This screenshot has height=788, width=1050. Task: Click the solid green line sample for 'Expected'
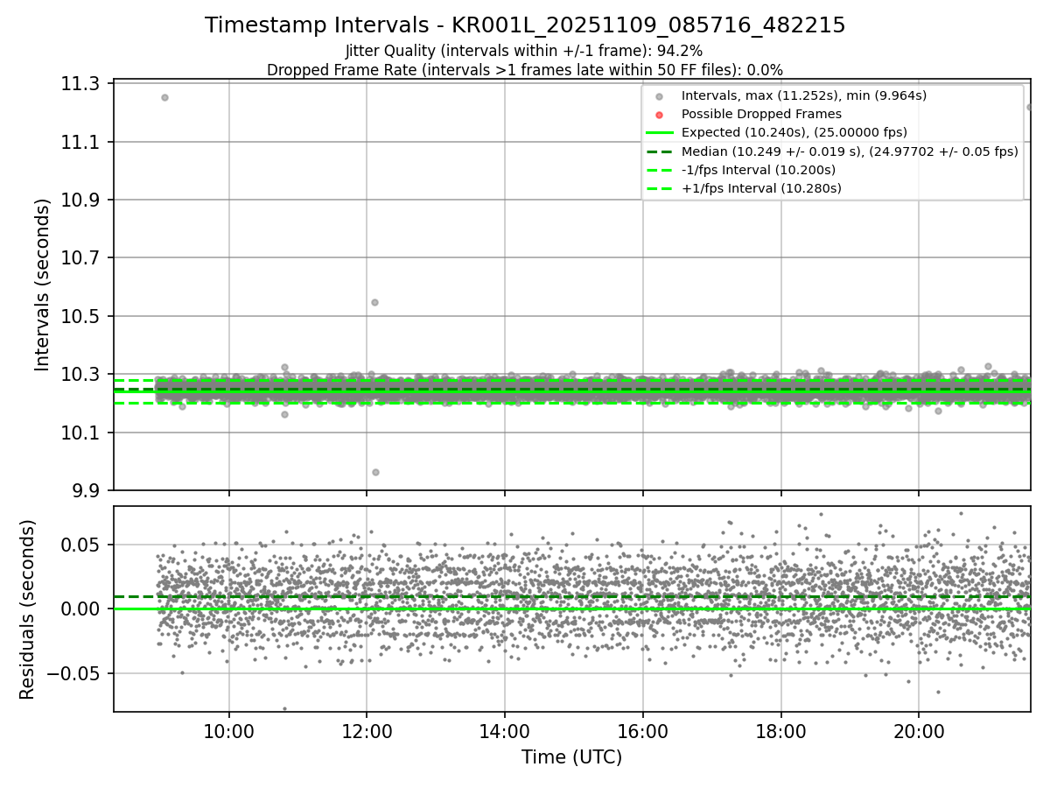(660, 133)
